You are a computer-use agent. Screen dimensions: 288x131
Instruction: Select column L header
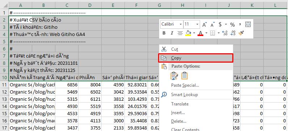[275, 6]
